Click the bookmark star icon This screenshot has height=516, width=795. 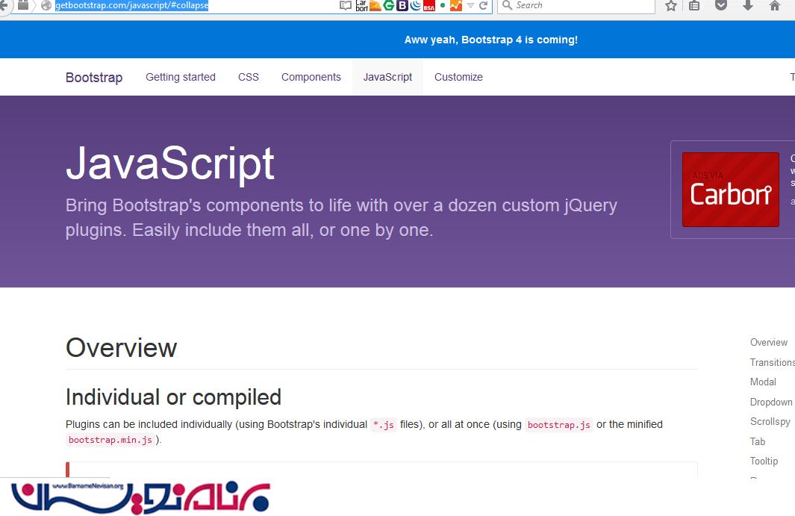pos(671,6)
